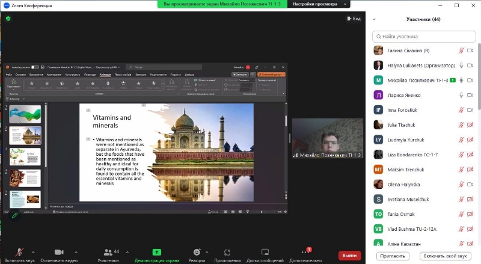Unmute microphone with Включить звук button
The image size is (481, 264).
tap(19, 252)
